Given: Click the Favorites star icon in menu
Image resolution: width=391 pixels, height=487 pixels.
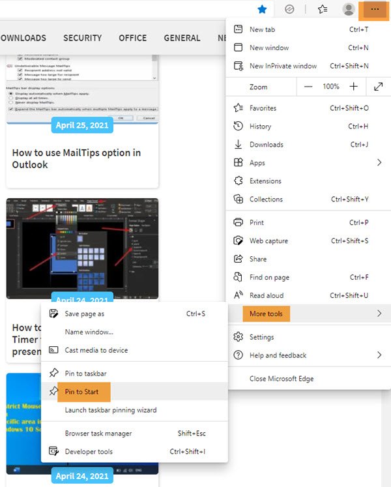Looking at the screenshot, I should [239, 108].
